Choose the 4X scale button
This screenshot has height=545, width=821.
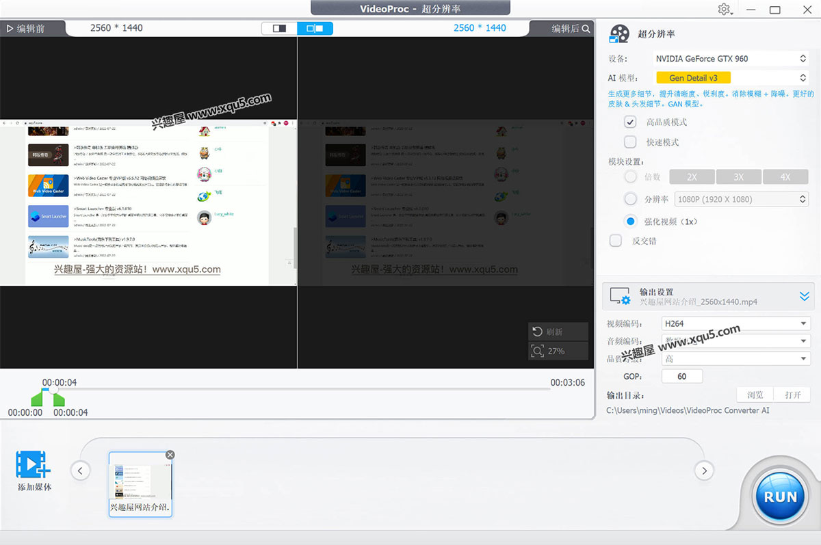point(785,177)
